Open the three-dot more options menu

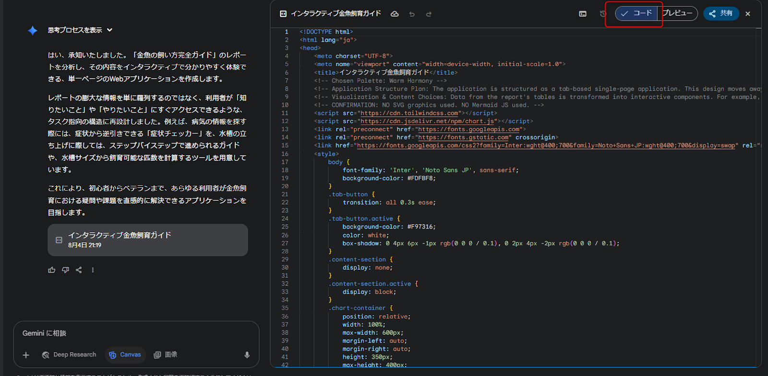point(93,270)
